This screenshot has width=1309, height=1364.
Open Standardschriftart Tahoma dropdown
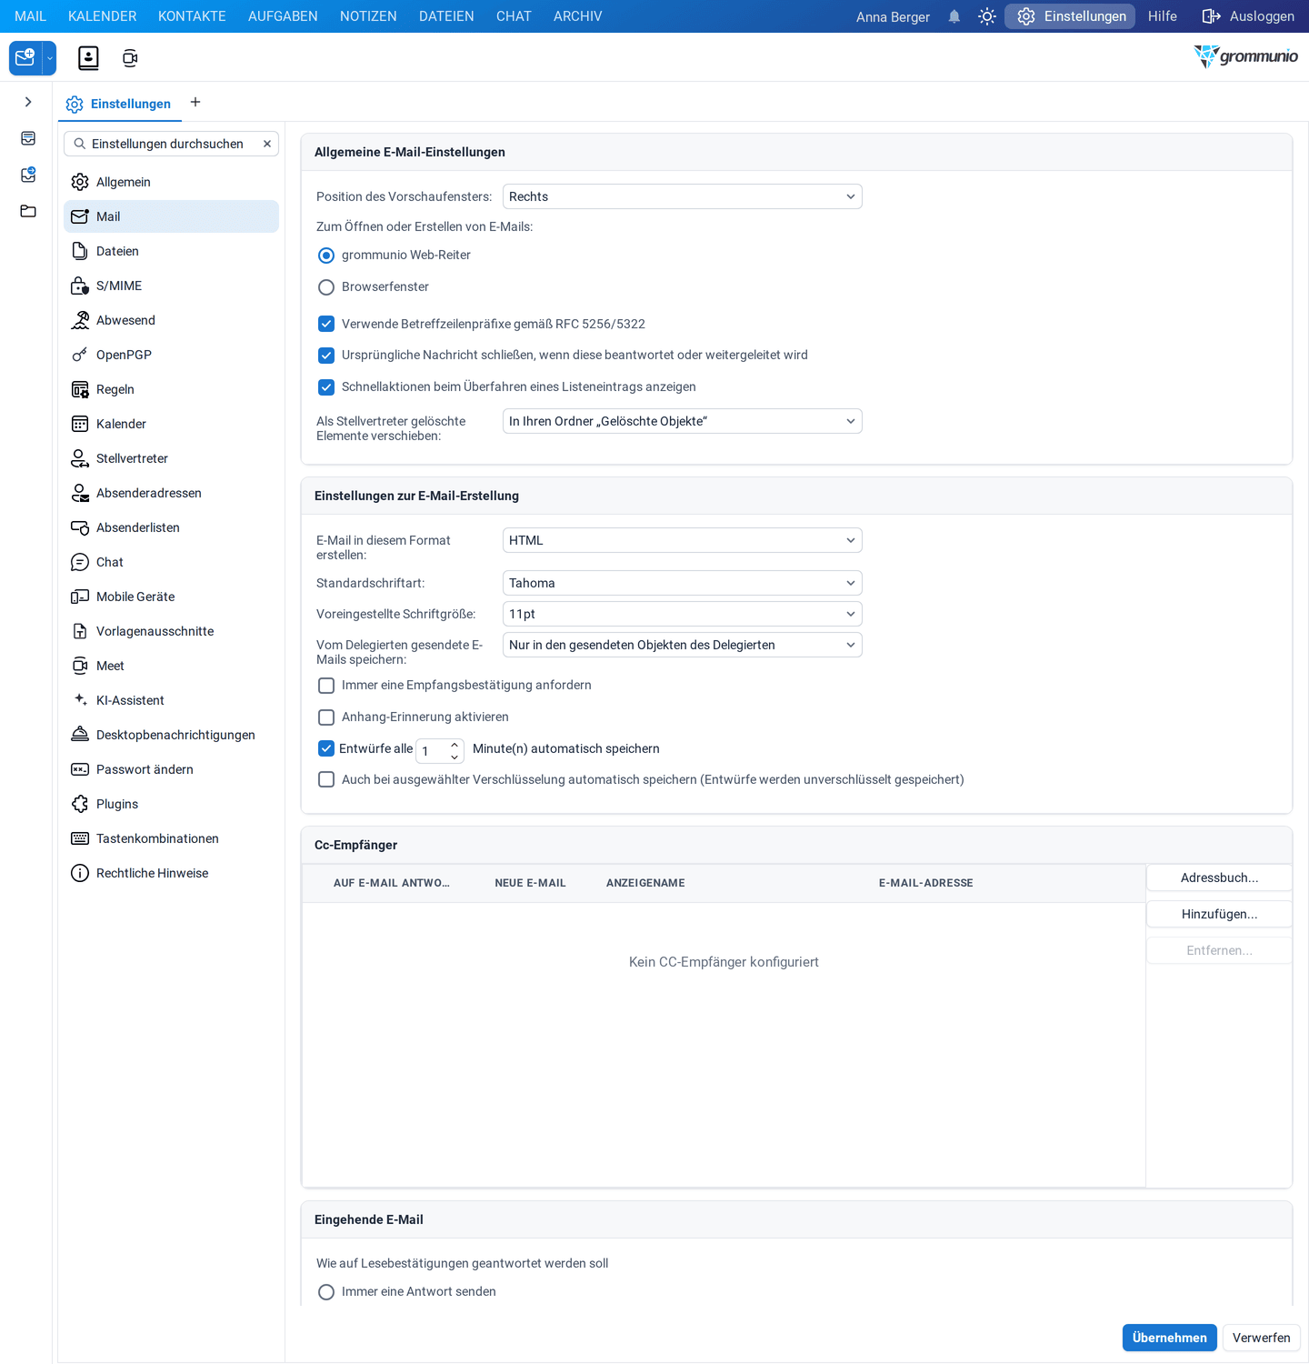pos(682,583)
